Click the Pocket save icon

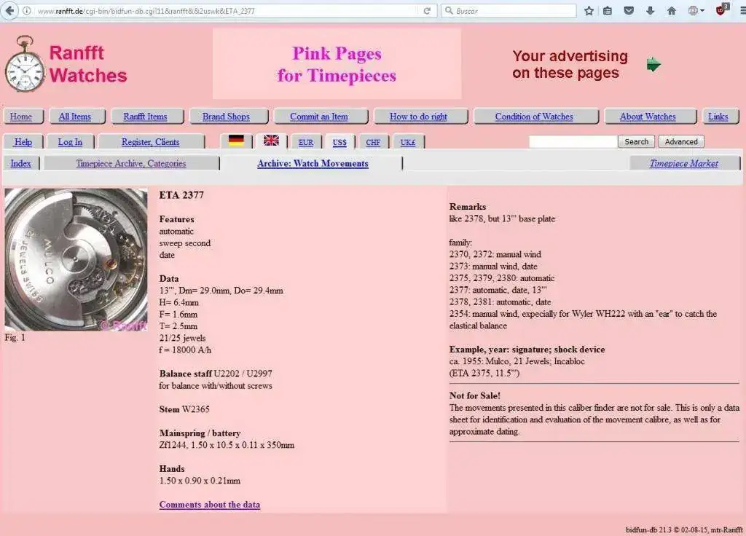coord(629,10)
